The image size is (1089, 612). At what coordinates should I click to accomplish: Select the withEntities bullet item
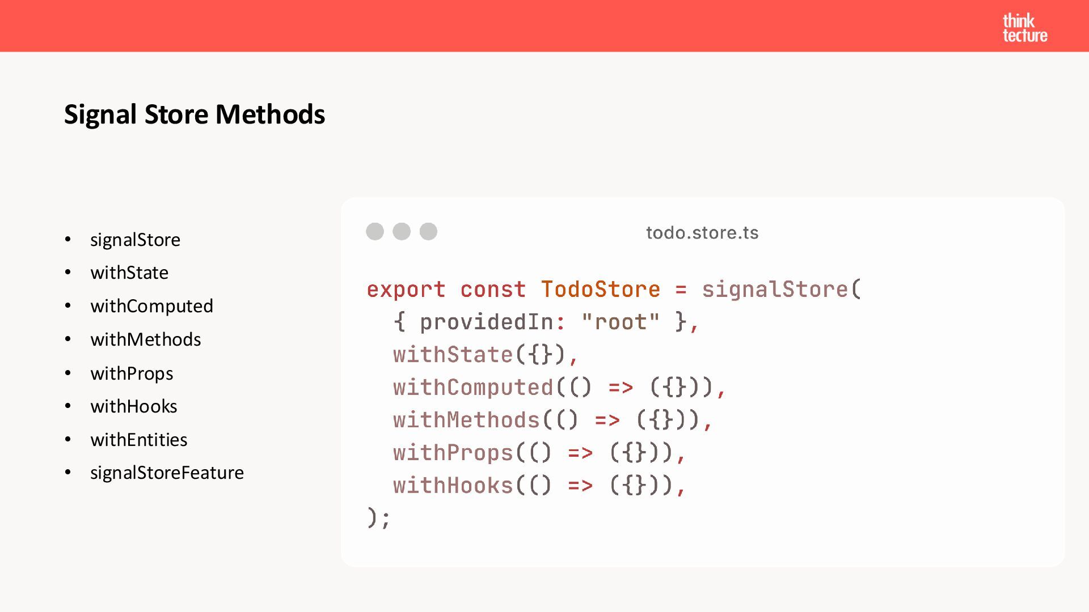[x=138, y=440]
